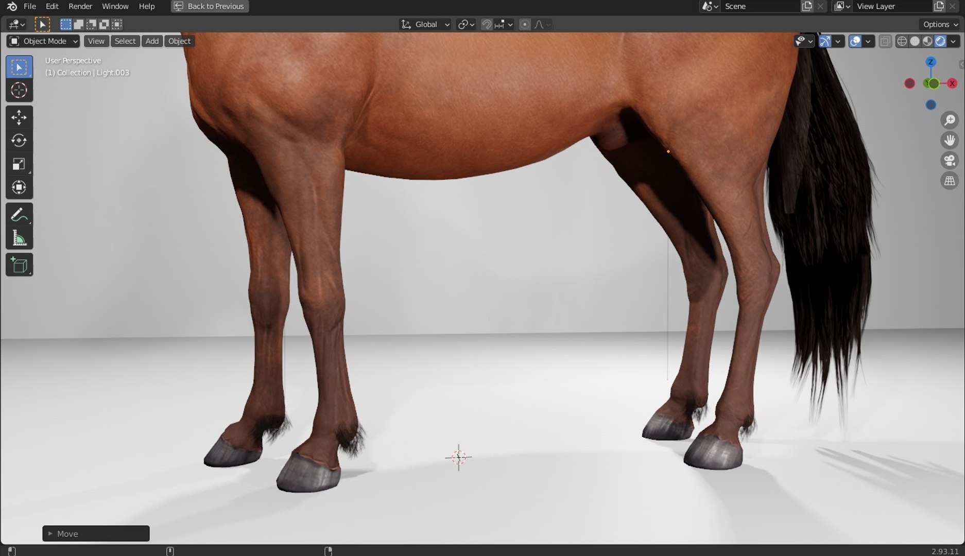This screenshot has width=965, height=556.
Task: Click the Scene name field
Action: pos(760,6)
